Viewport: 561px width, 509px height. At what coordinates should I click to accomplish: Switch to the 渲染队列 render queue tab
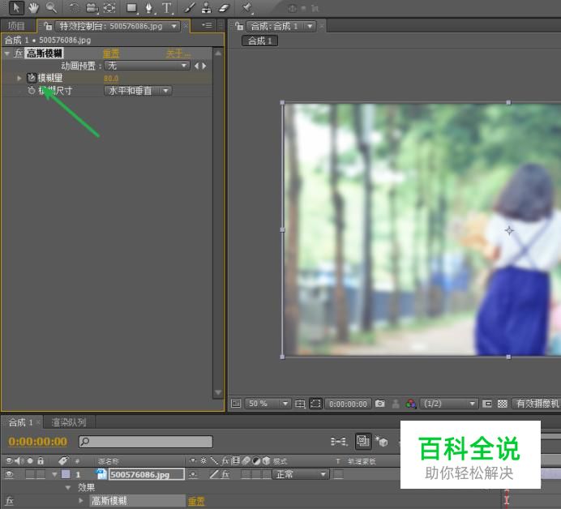tap(69, 422)
